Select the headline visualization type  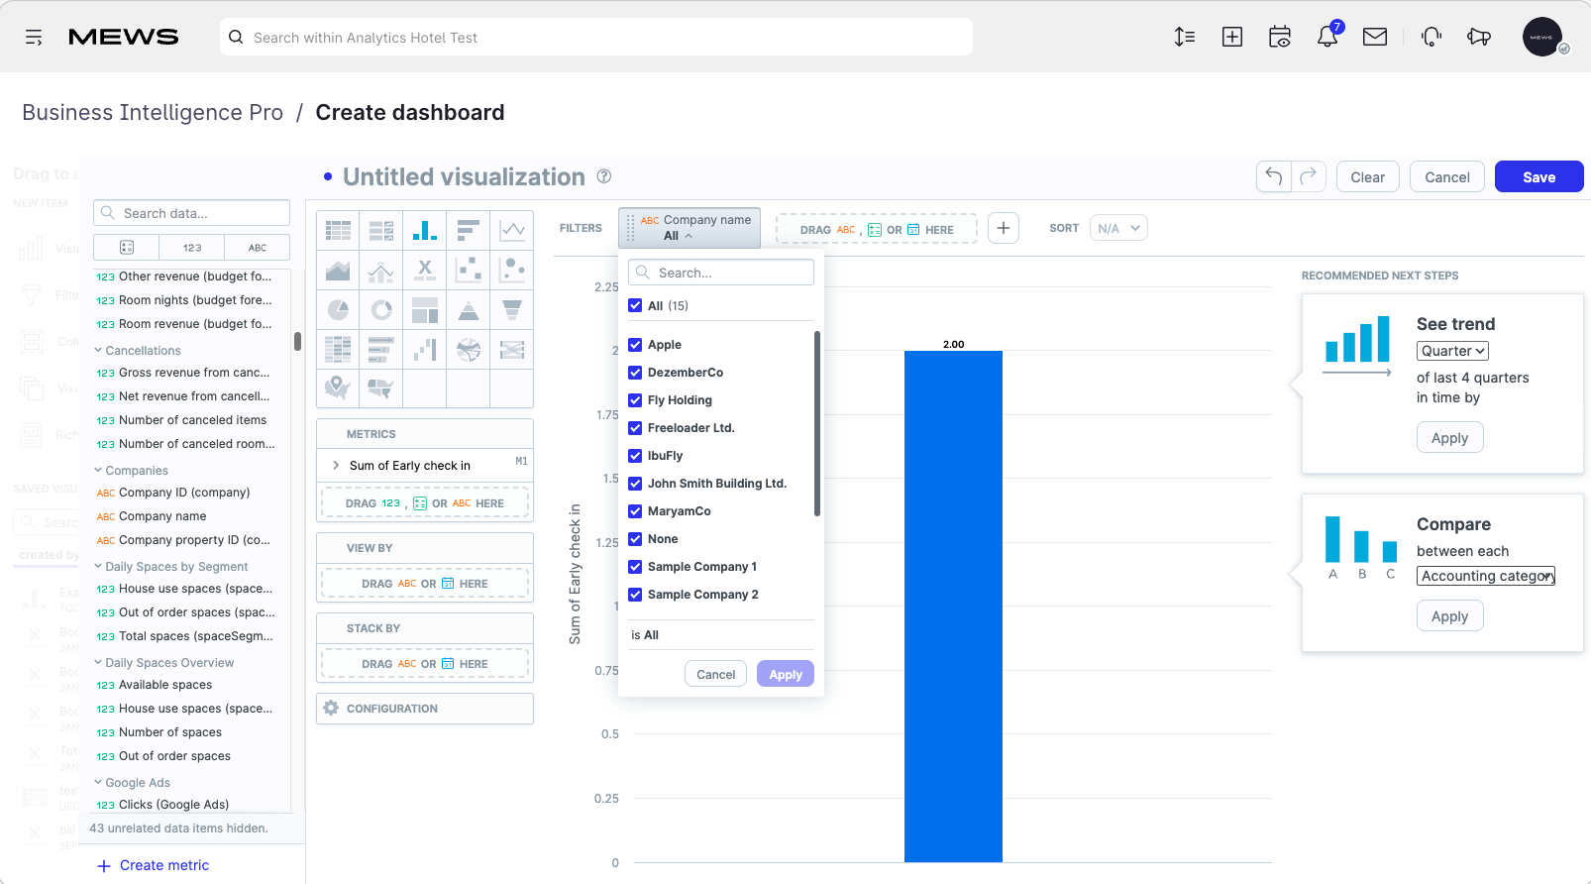pos(425,270)
